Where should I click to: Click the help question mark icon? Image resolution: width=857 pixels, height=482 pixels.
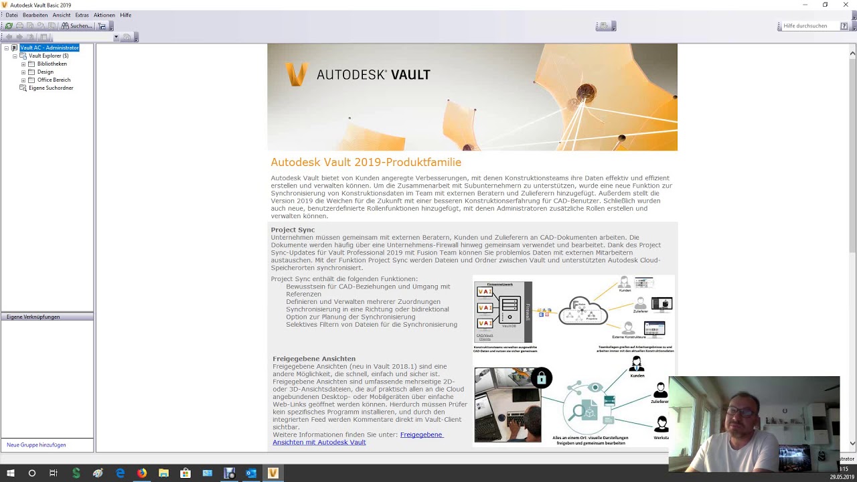tap(844, 26)
